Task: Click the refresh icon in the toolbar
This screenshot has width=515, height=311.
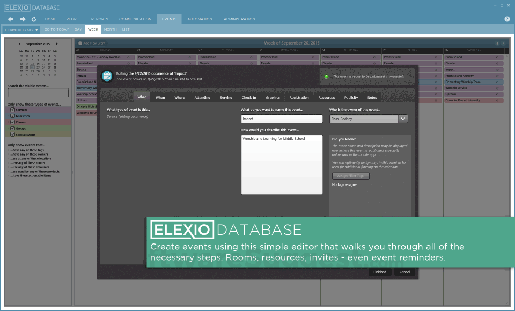Action: [x=33, y=18]
